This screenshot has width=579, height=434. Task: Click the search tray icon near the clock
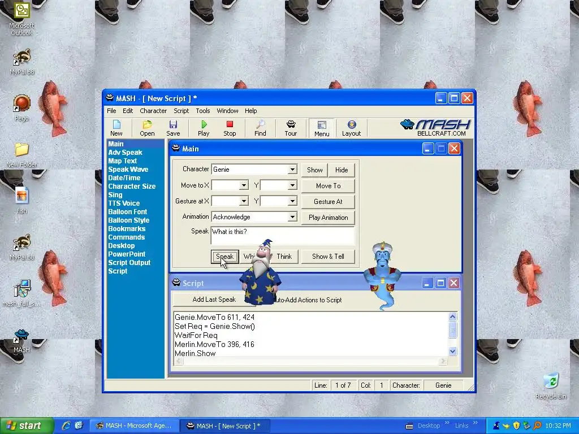(537, 426)
